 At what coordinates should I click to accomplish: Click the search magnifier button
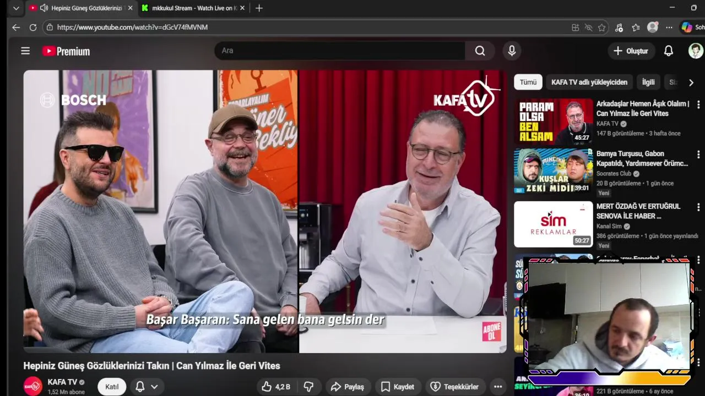480,51
